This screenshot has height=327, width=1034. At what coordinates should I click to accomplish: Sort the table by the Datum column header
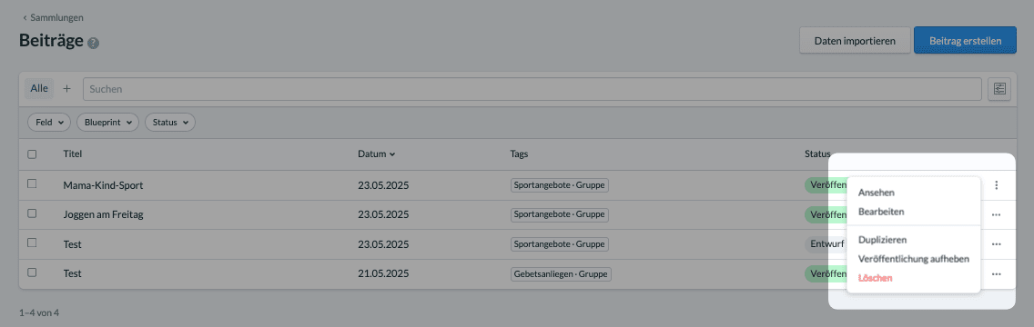click(x=377, y=154)
